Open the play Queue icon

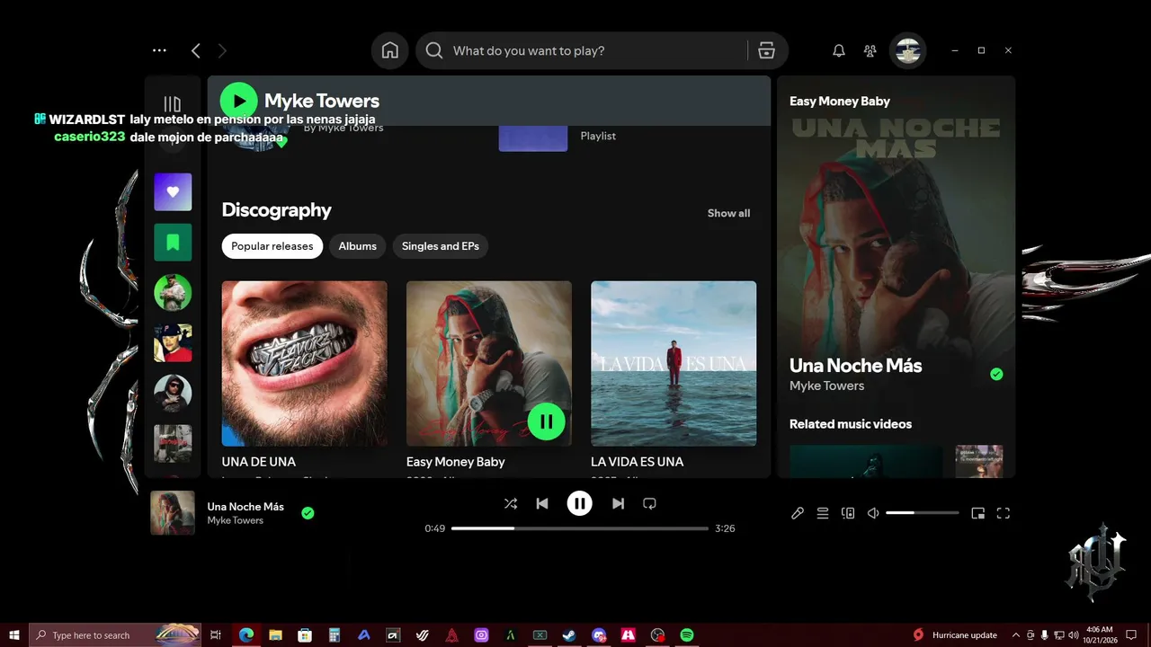pyautogui.click(x=823, y=513)
